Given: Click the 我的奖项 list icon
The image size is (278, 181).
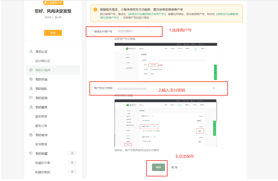Looking at the screenshot, I should (31, 135).
